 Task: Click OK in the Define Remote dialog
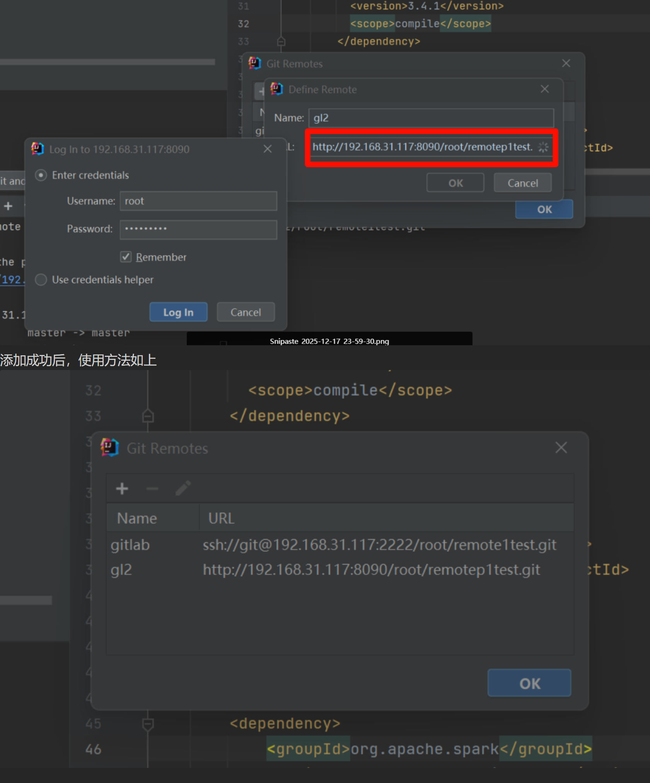pyautogui.click(x=456, y=183)
